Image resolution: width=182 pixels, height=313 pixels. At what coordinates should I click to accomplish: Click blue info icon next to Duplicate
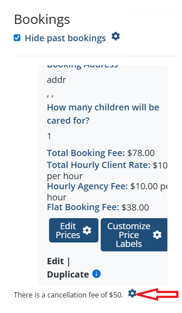(x=96, y=274)
